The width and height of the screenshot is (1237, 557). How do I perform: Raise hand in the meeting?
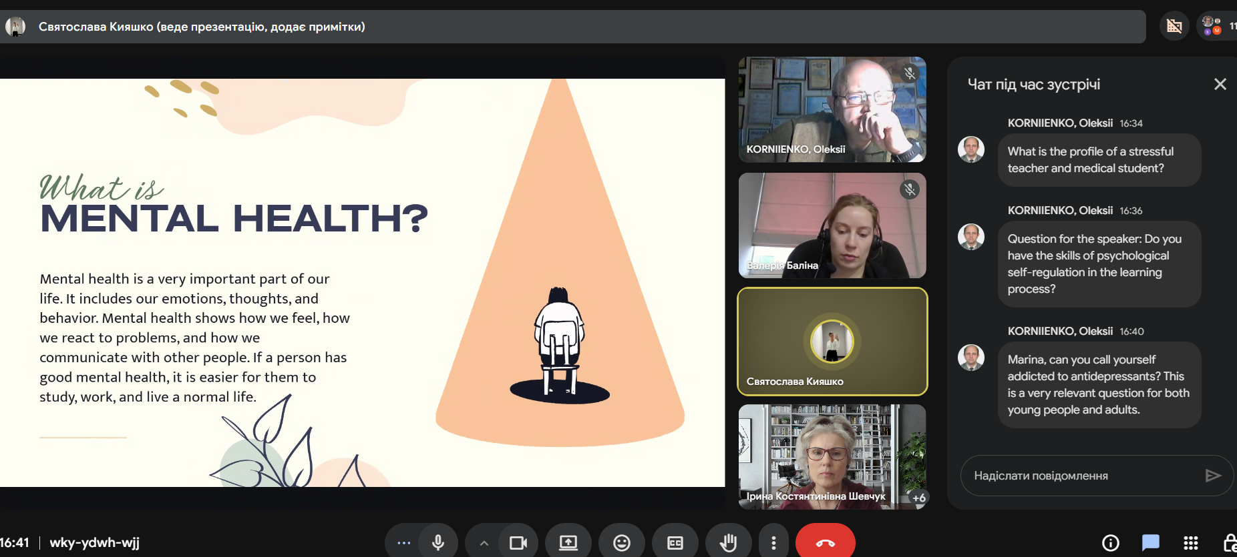pos(728,543)
